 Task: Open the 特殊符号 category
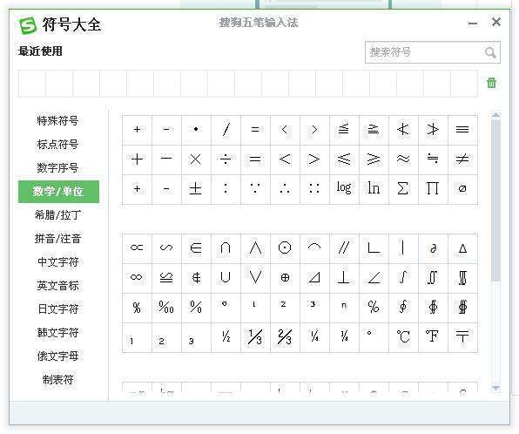57,120
